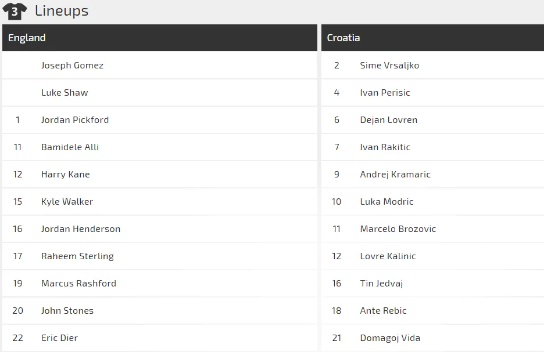Open Harry Kane's player page
544x352 pixels.
65,175
